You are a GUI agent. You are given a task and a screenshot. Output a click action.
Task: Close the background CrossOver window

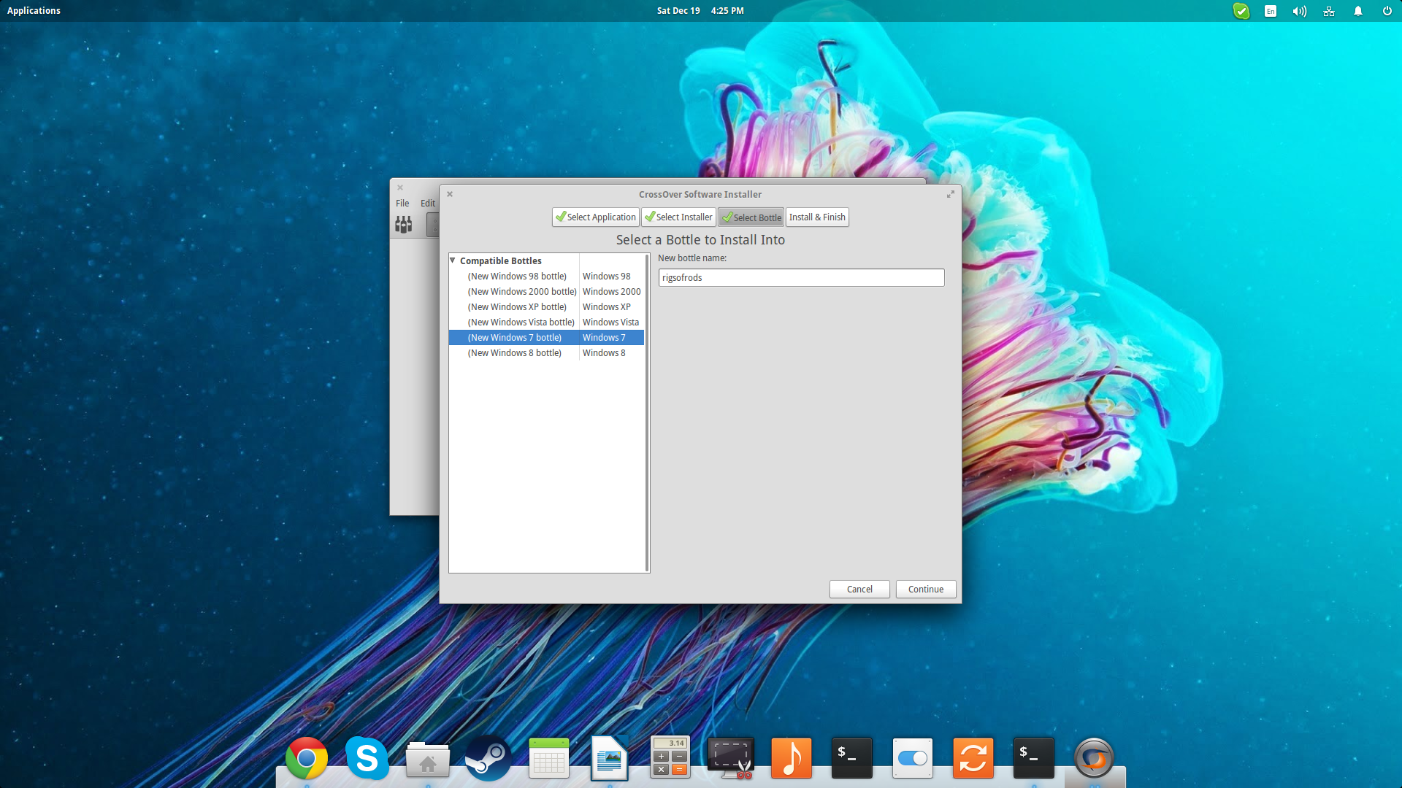400,188
